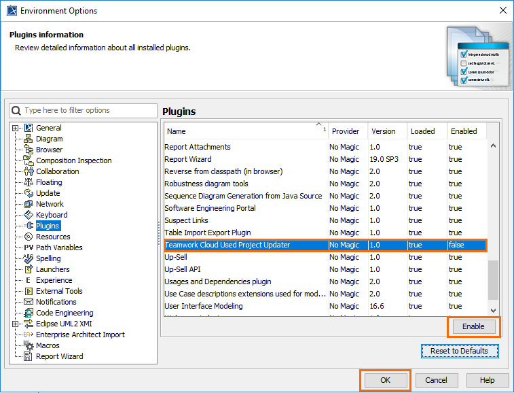Image resolution: width=514 pixels, height=393 pixels.
Task: Open Browser settings via its icon
Action: (29, 150)
